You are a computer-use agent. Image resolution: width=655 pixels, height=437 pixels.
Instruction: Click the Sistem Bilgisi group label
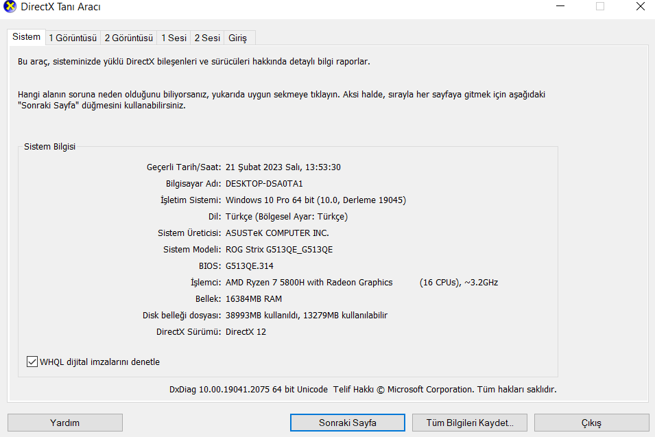coord(49,147)
